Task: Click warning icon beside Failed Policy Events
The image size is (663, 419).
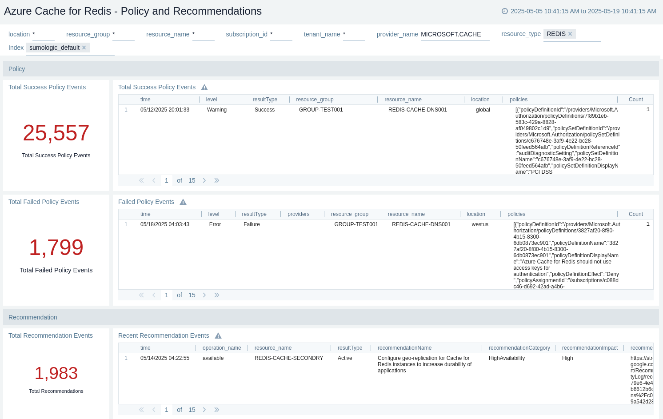Action: click(183, 202)
